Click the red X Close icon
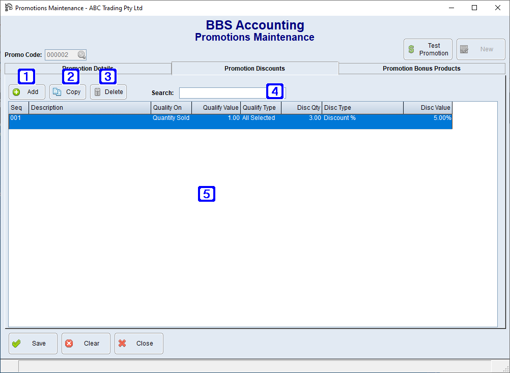 pos(122,344)
